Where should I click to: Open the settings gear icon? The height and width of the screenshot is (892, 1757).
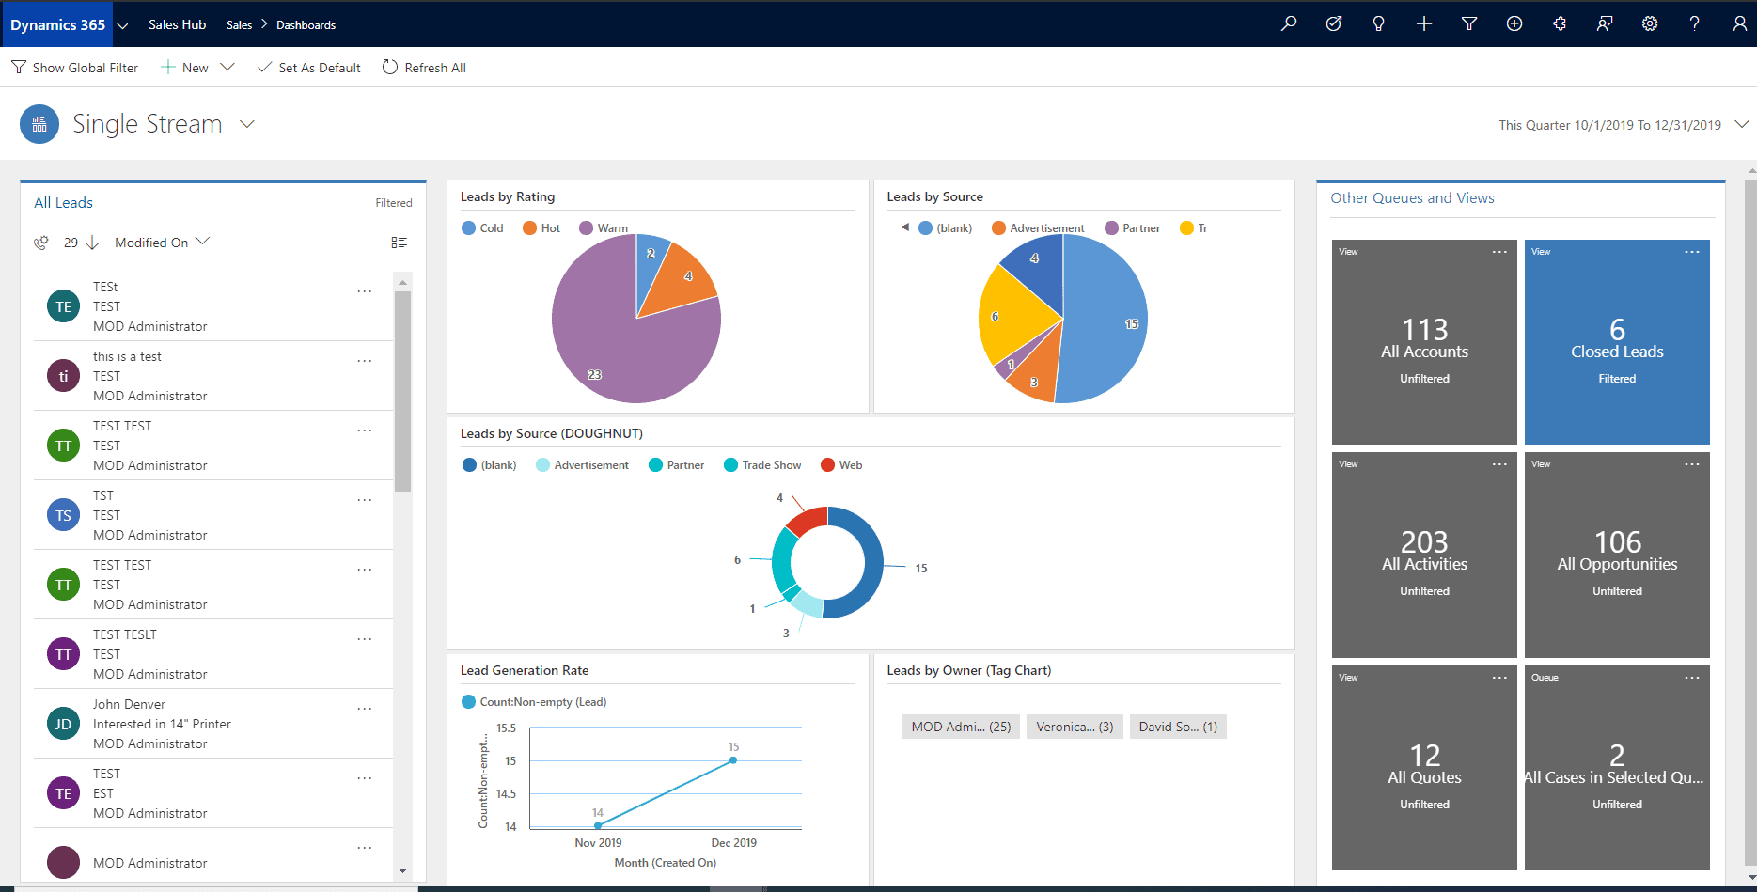[x=1650, y=24]
